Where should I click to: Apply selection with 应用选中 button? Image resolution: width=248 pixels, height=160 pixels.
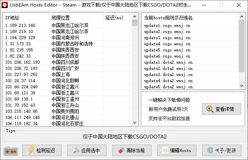point(87,150)
